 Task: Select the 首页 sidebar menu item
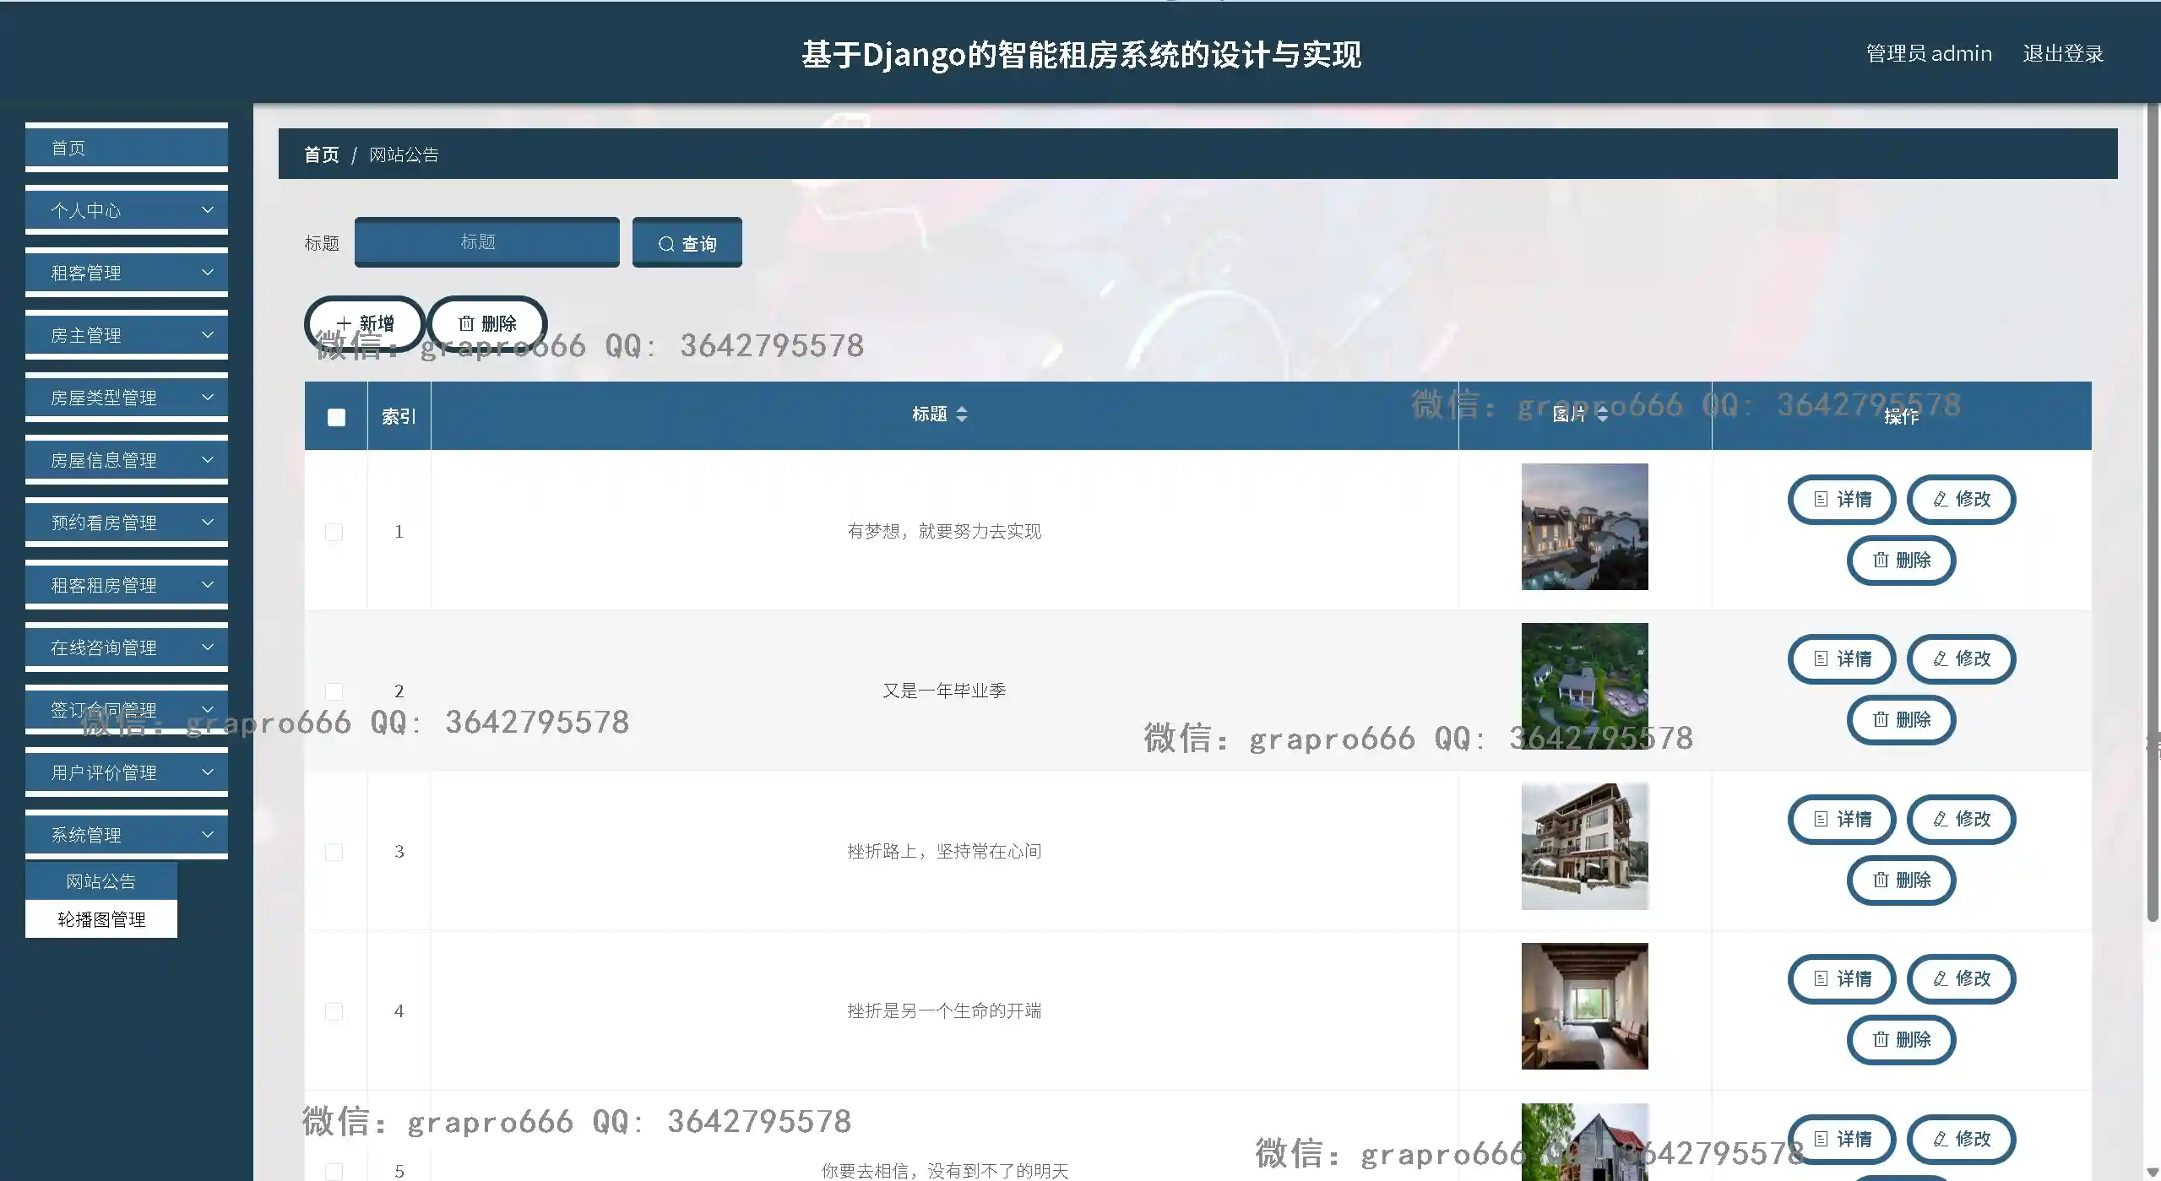point(127,148)
